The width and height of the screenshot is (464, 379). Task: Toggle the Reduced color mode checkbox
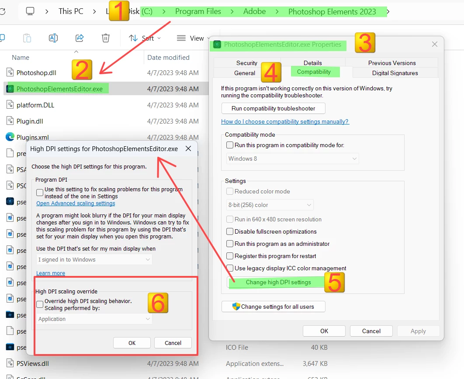[x=230, y=191]
